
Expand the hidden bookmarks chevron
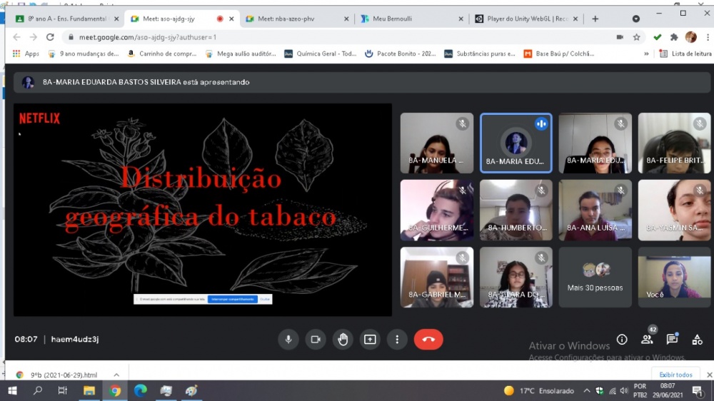click(646, 54)
